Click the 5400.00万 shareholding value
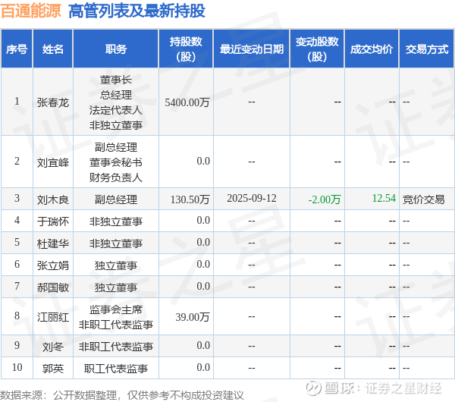455x402 pixels. coord(187,102)
